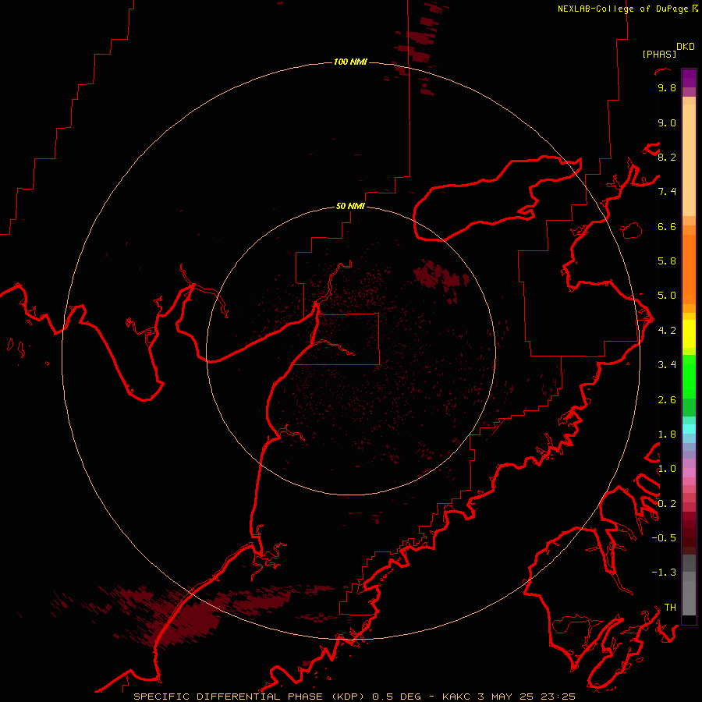Click the -1.3 value on the color scale
This screenshot has height=702, width=702.
tap(664, 573)
